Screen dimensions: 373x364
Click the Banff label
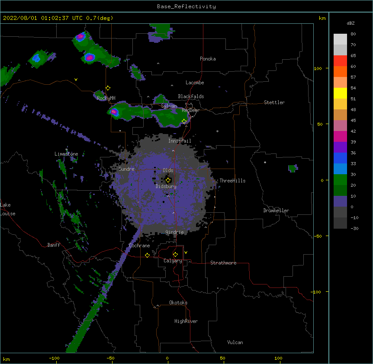54,245
